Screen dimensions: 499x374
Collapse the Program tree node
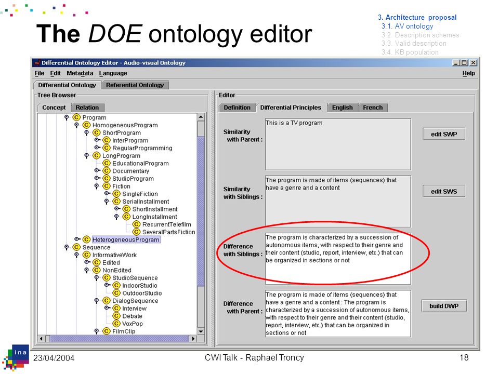(67, 118)
